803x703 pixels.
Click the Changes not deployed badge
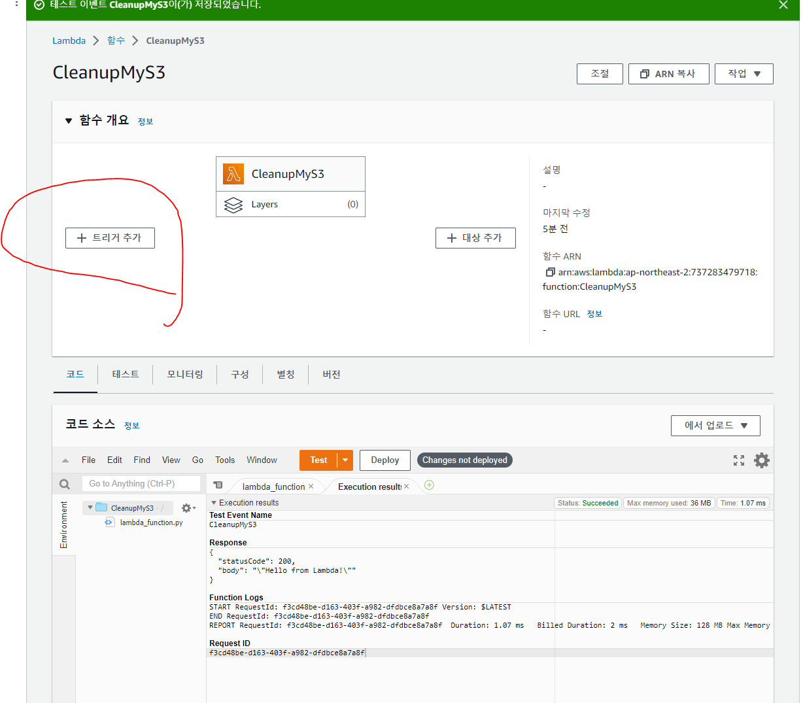465,460
